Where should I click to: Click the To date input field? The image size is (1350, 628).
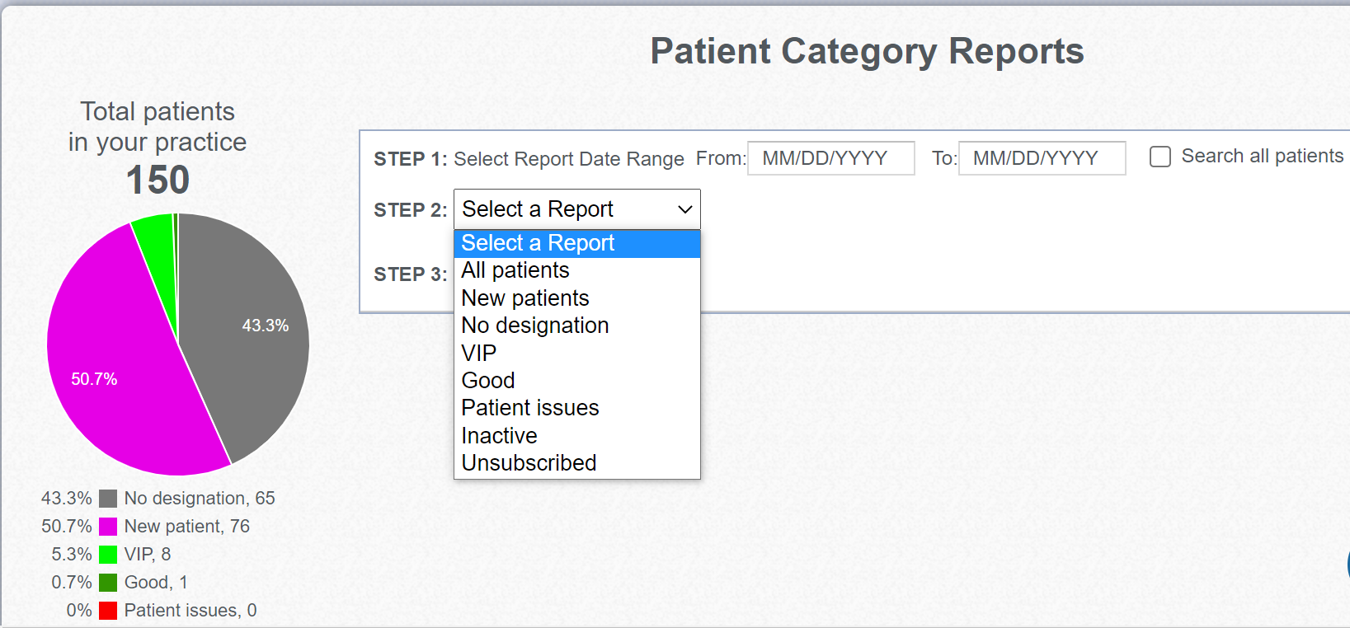(1042, 158)
